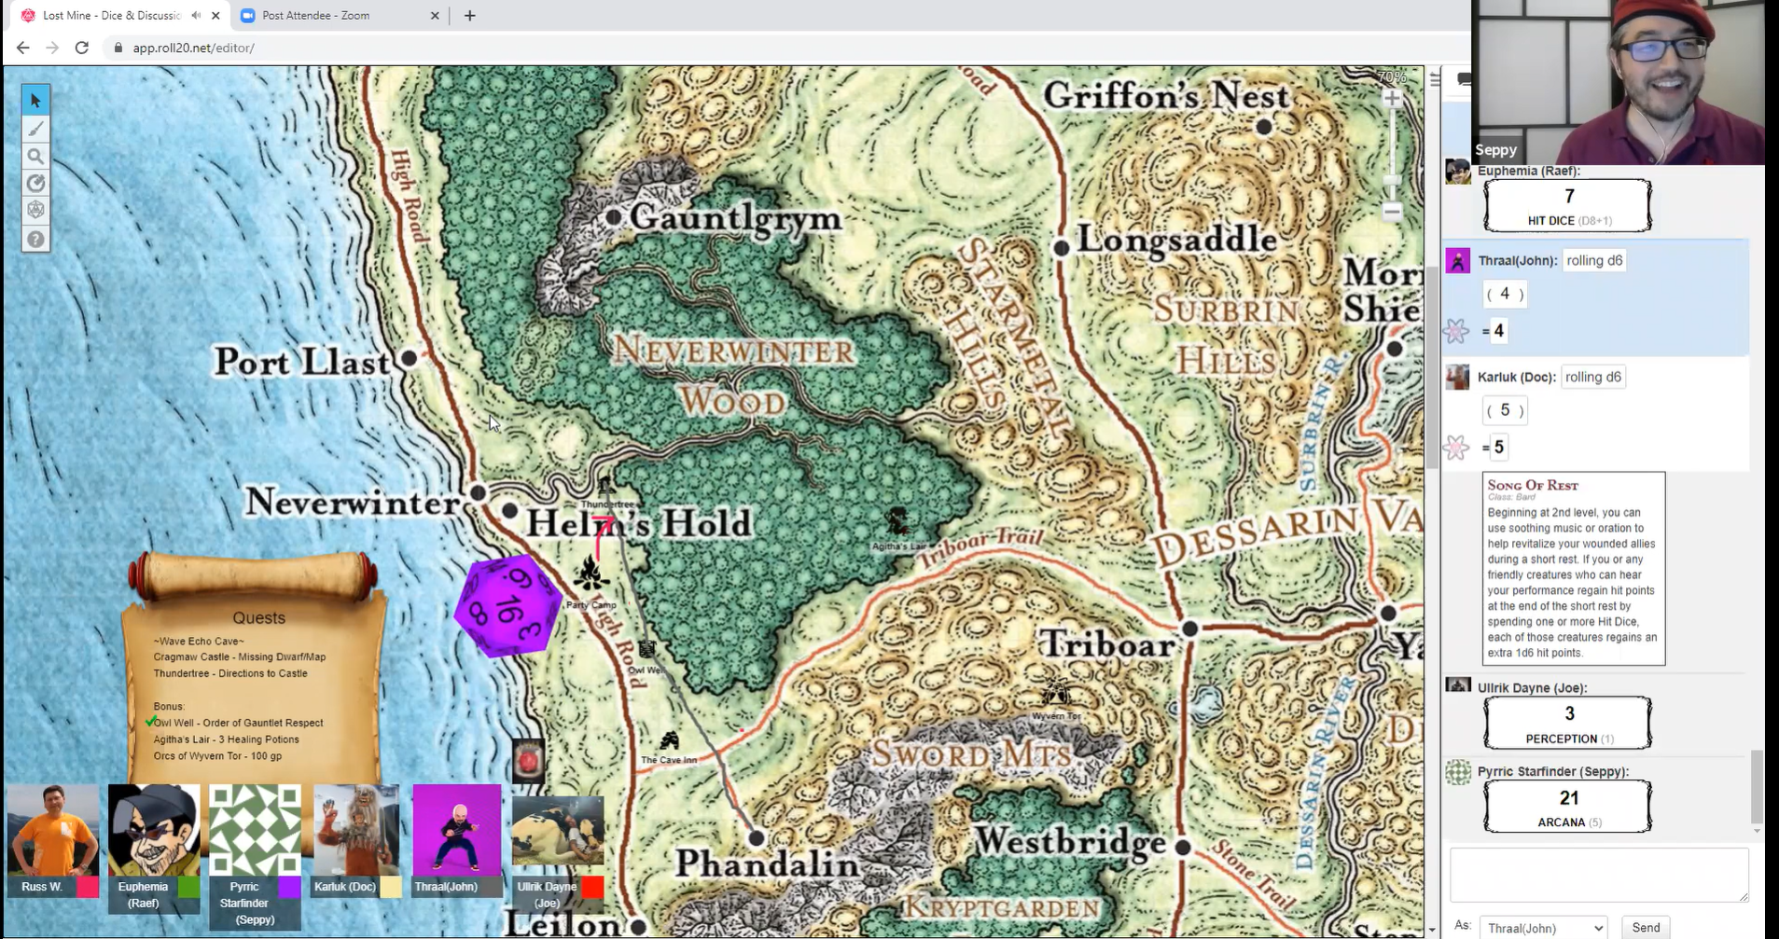
Task: Open the dice rolling tool icon
Action: tap(35, 210)
